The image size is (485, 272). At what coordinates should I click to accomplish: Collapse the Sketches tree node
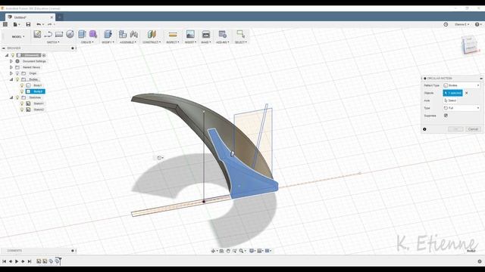pyautogui.click(x=11, y=97)
